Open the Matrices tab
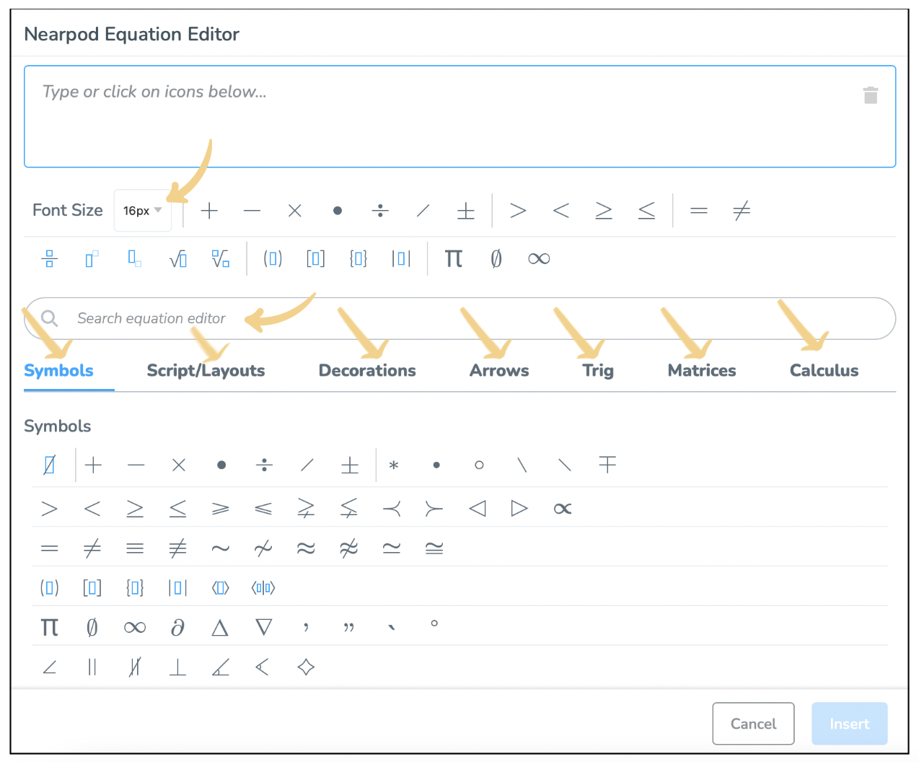The width and height of the screenshot is (919, 762). [x=701, y=371]
